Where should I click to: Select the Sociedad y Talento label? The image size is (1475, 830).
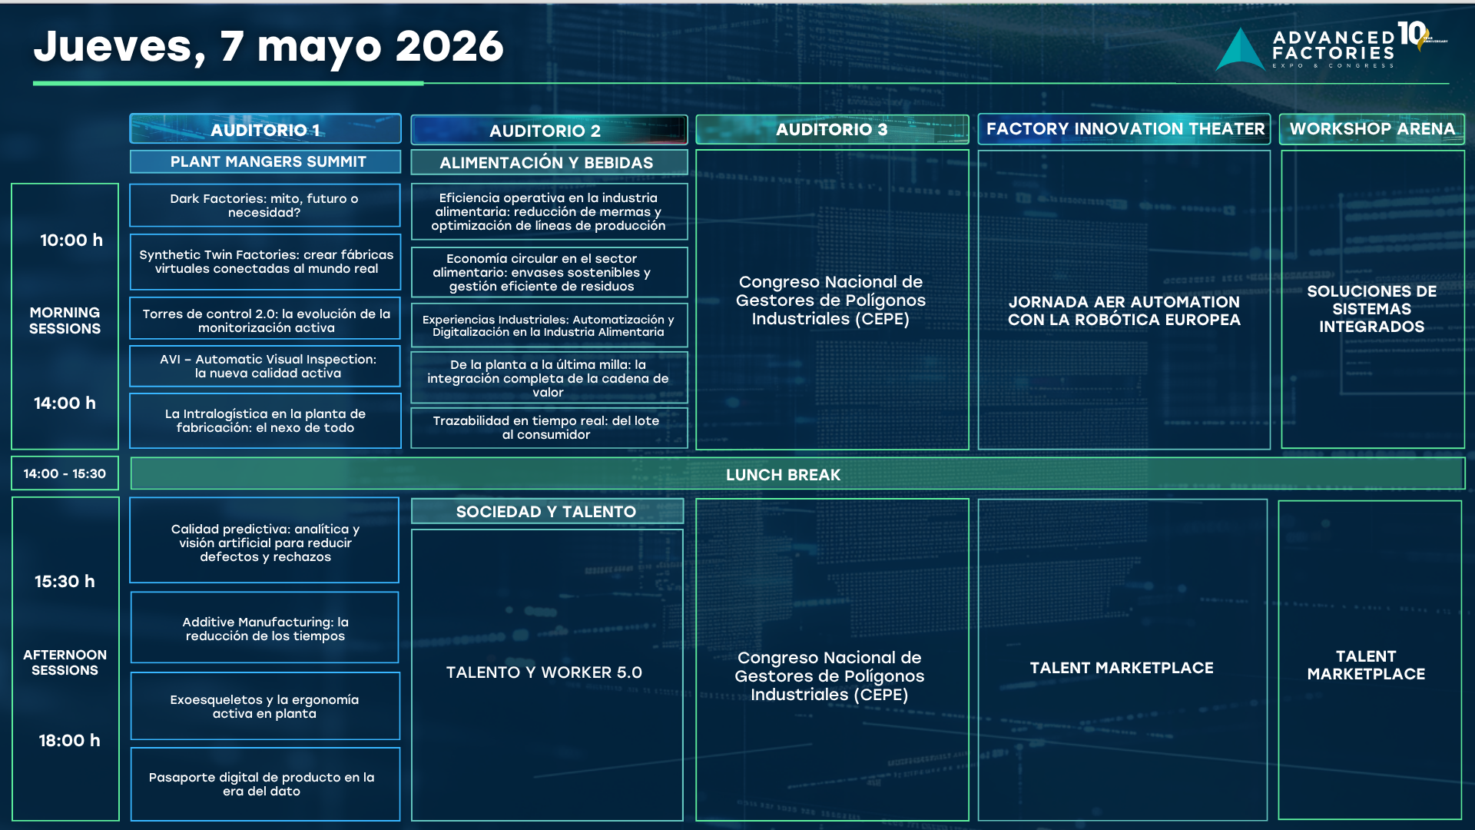tap(547, 511)
